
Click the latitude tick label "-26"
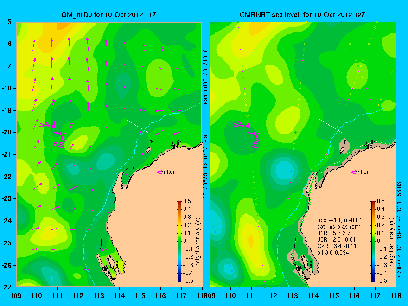tap(6, 265)
